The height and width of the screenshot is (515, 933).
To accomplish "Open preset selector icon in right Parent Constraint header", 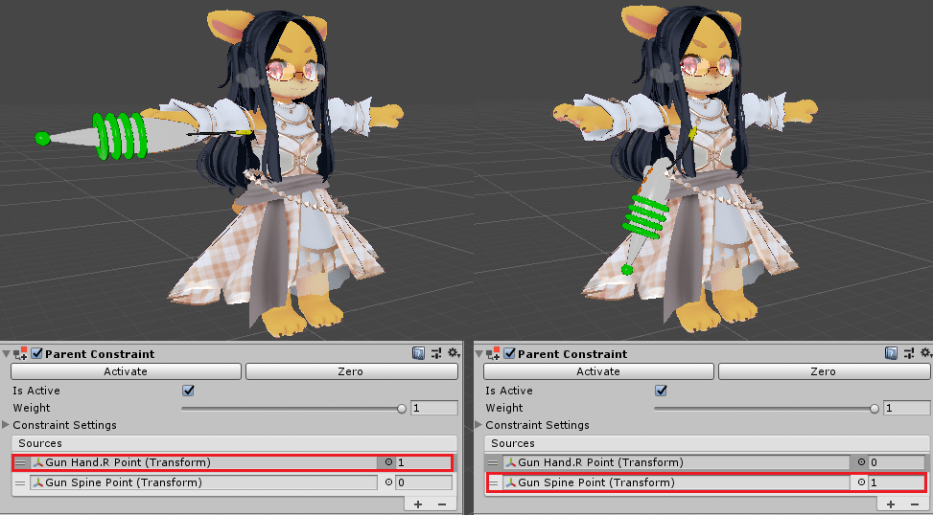I will click(x=909, y=353).
